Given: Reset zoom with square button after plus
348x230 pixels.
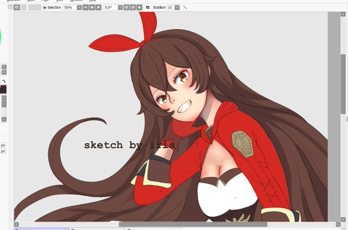Looking at the screenshot, I should 98,8.
